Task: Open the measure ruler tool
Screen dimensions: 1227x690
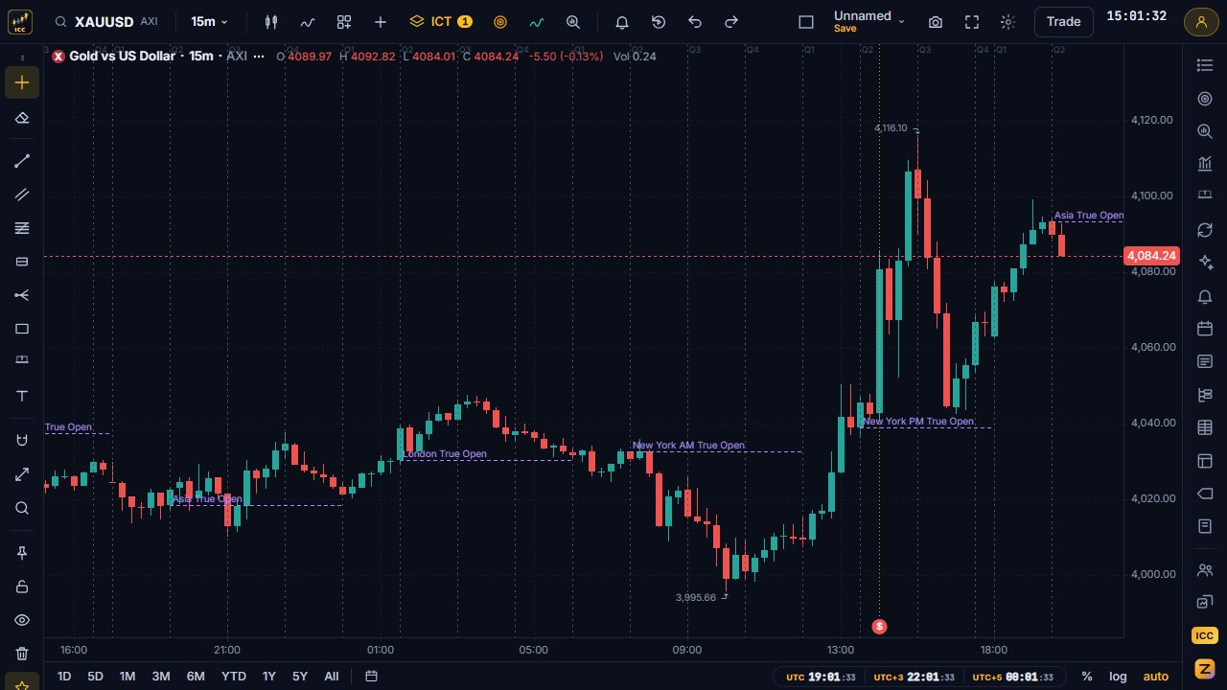Action: [22, 474]
